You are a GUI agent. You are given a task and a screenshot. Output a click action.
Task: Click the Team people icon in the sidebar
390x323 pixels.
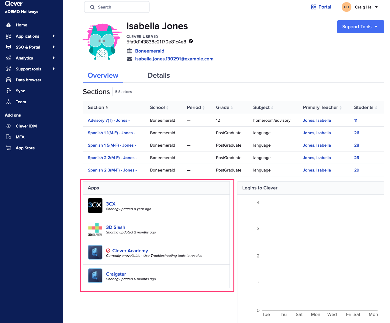point(9,102)
